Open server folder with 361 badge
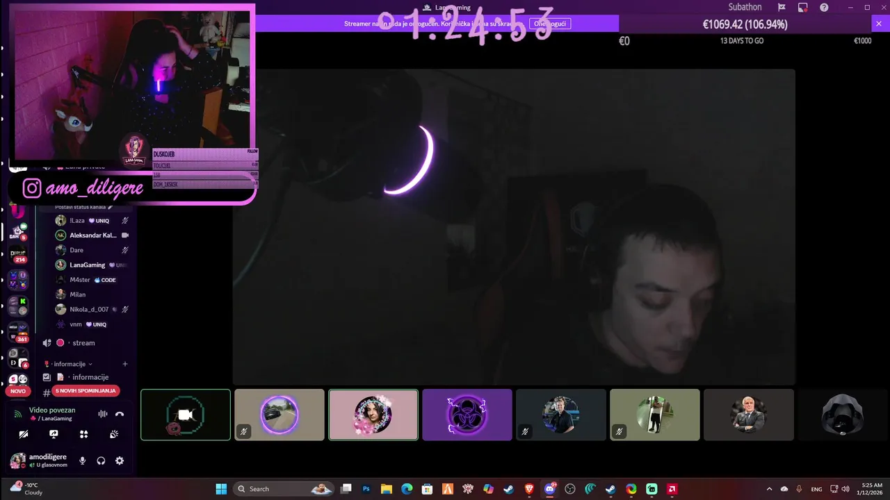This screenshot has width=890, height=500. point(18,332)
